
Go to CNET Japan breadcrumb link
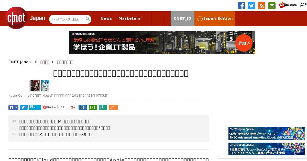pos(19,62)
